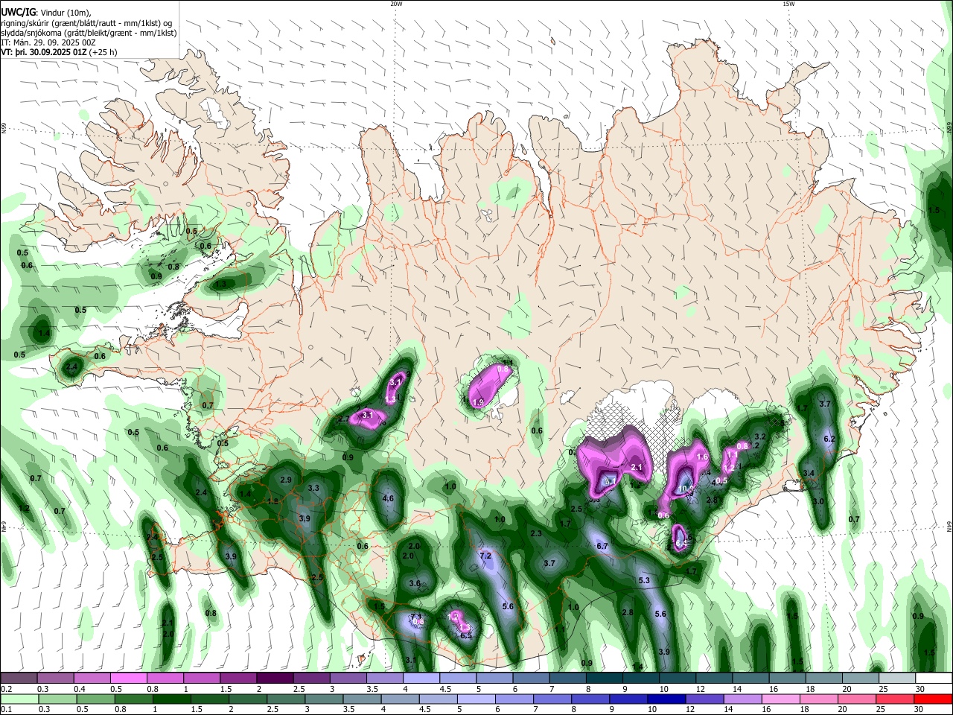Pick the darkest purple swatch after upper-scale 2
The image size is (953, 715).
[x=275, y=679]
